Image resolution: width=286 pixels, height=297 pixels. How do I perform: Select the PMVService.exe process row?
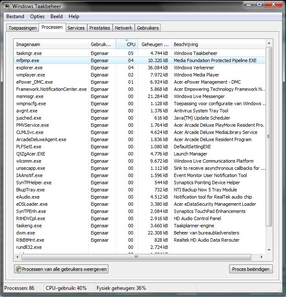pyautogui.click(x=139, y=125)
